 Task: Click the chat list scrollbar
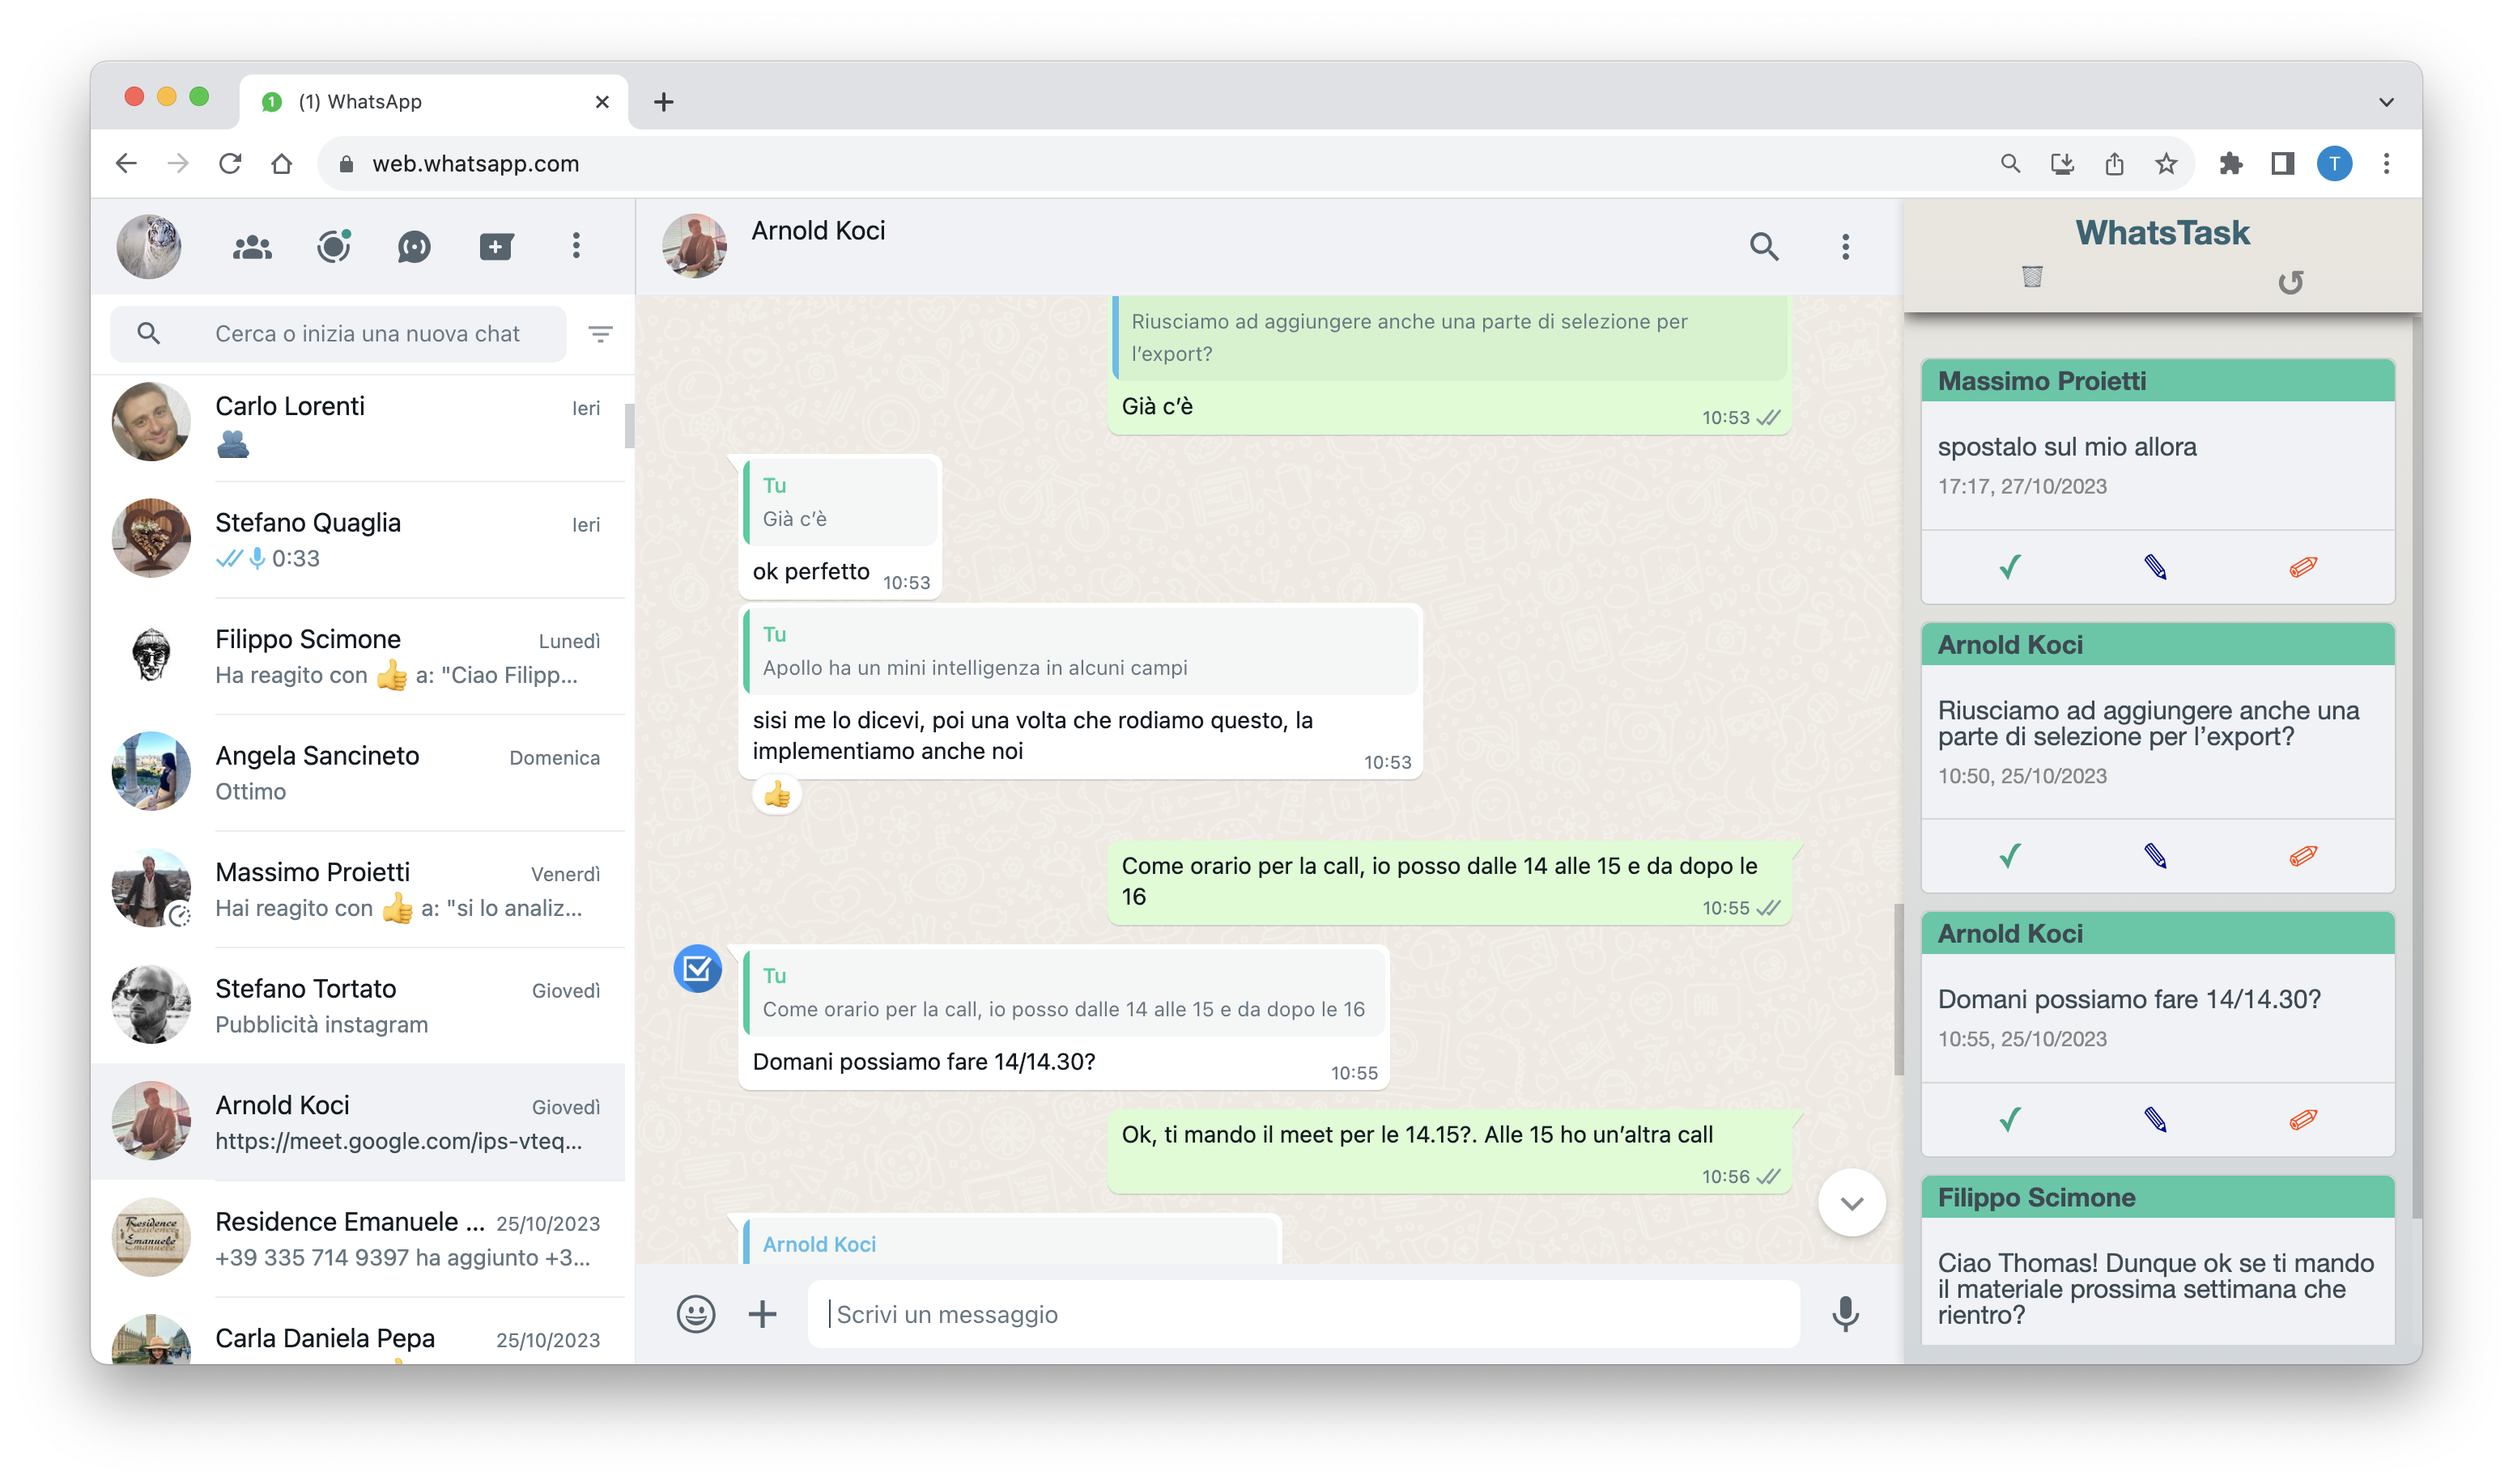pyautogui.click(x=629, y=426)
